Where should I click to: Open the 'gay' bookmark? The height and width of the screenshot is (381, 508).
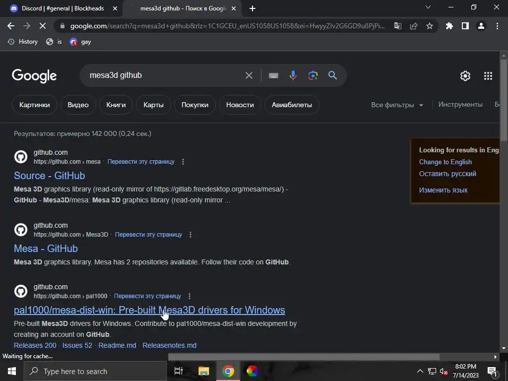80,42
